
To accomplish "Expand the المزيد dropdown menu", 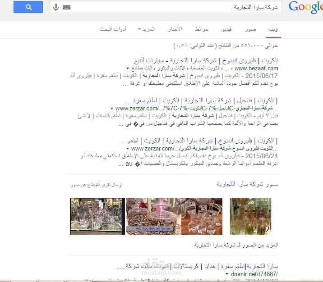I will 147,29.
